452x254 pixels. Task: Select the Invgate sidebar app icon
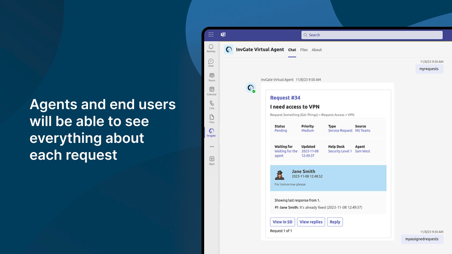click(x=212, y=132)
